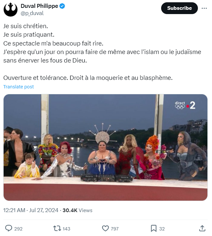Click the Translate post link

[x=19, y=87]
